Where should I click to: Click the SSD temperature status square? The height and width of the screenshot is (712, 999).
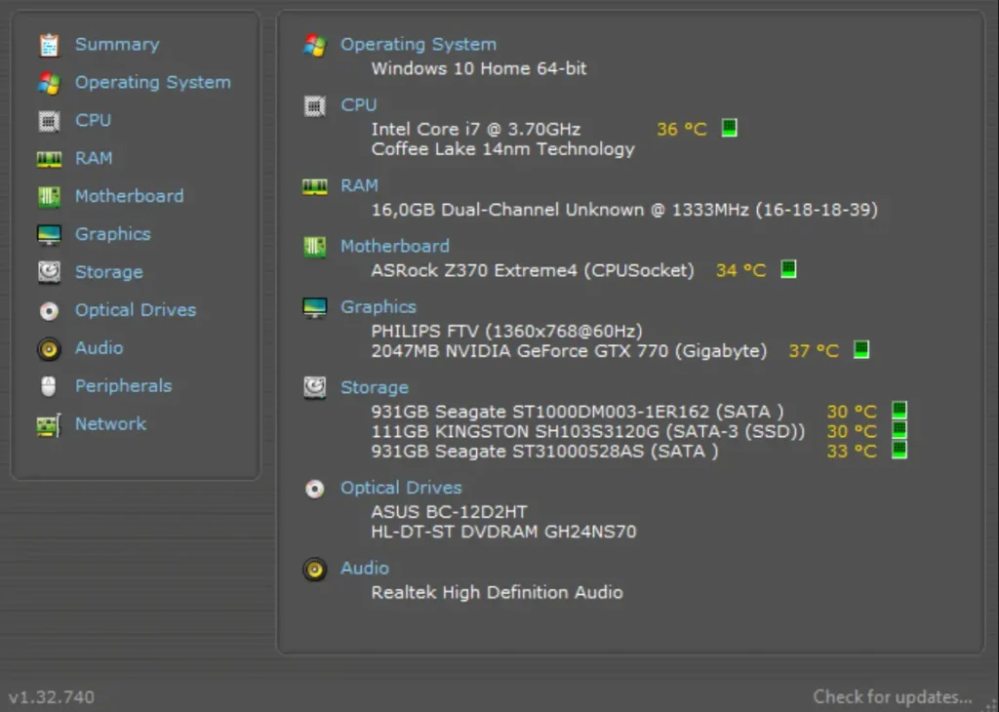pyautogui.click(x=900, y=431)
